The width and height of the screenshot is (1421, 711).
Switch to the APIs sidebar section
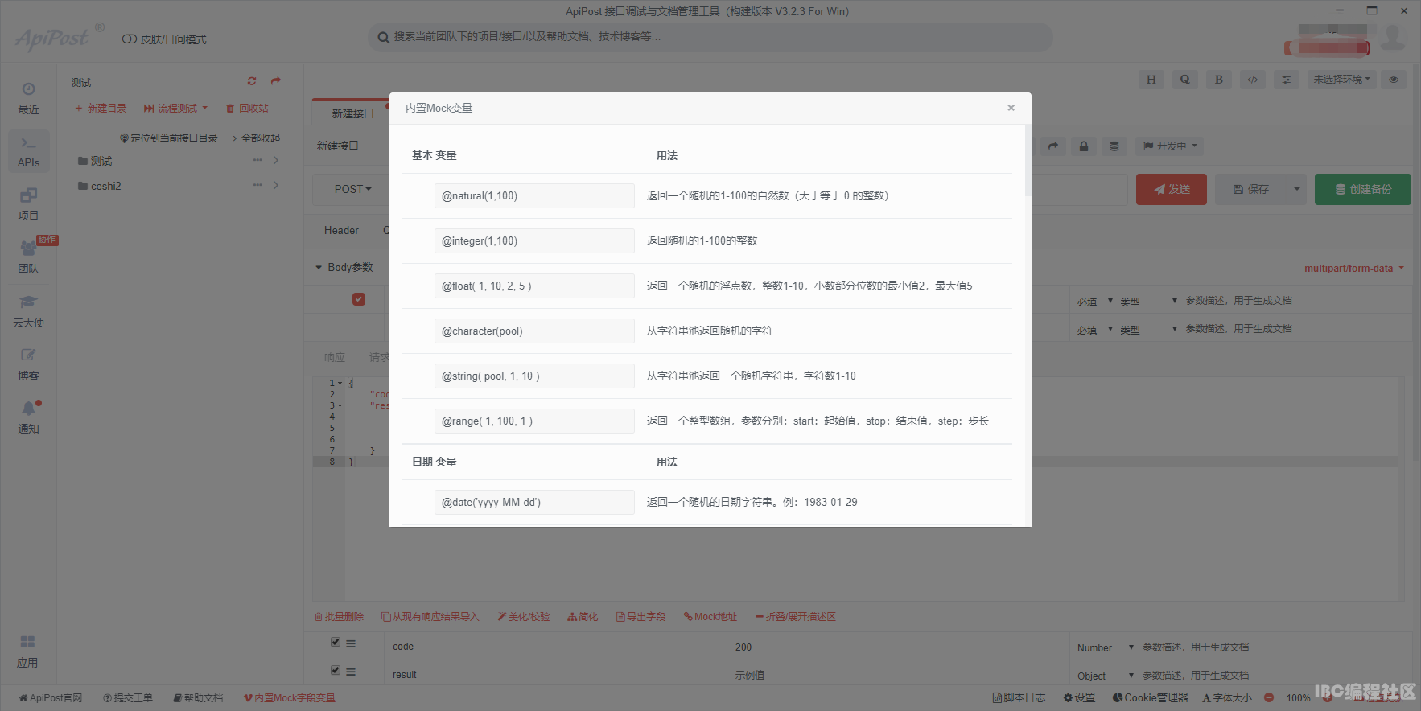(x=28, y=151)
